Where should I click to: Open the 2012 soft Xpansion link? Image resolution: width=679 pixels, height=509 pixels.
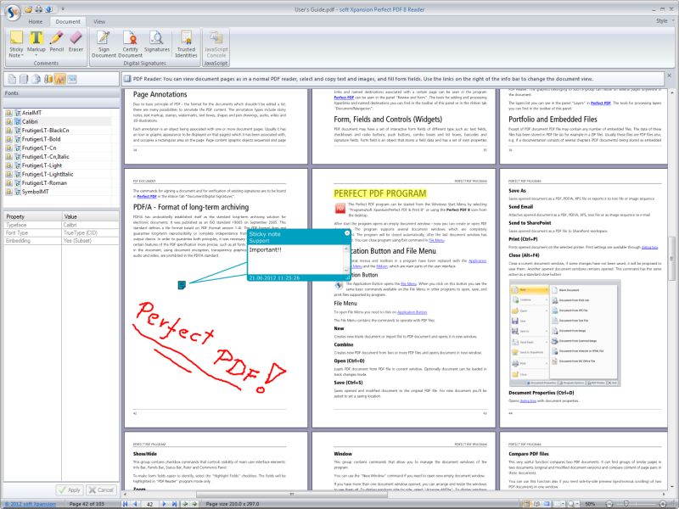point(30,504)
